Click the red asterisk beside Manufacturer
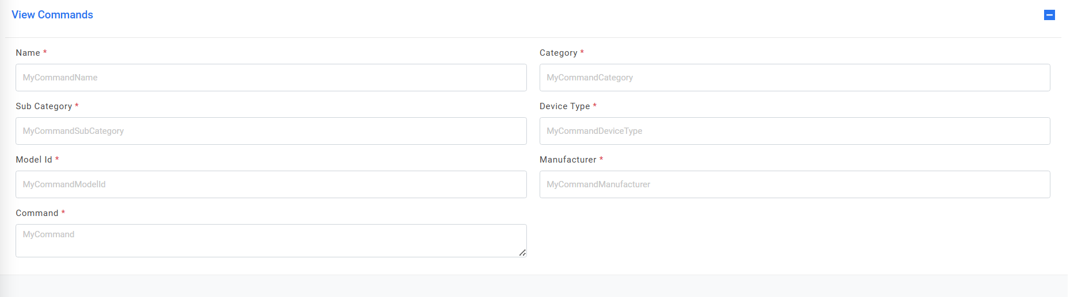1070x297 pixels. tap(601, 159)
